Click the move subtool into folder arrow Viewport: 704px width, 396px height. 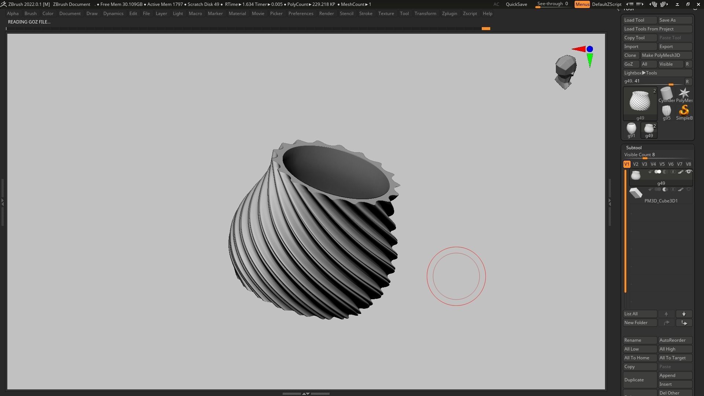coord(684,323)
